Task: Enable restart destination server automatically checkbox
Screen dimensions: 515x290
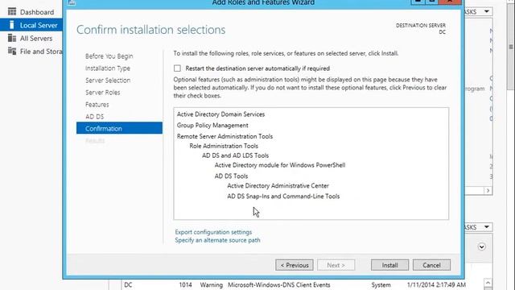Action: click(x=177, y=68)
